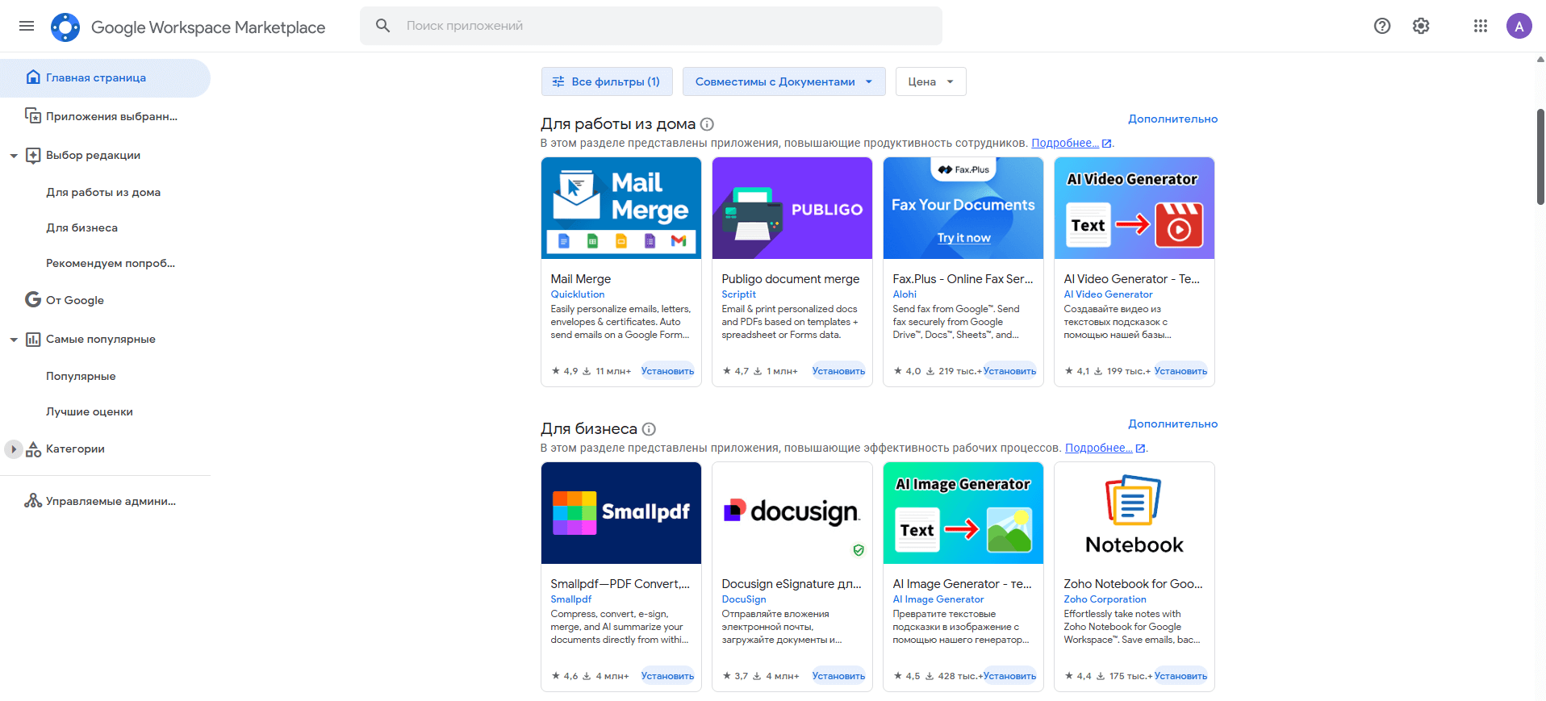The image size is (1546, 701).
Task: Click the verified shield badge on Docusign card
Action: pos(859,550)
